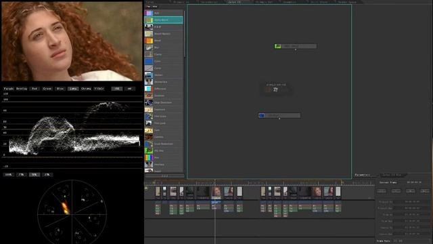Set the waveform scale to mV

coord(129,89)
